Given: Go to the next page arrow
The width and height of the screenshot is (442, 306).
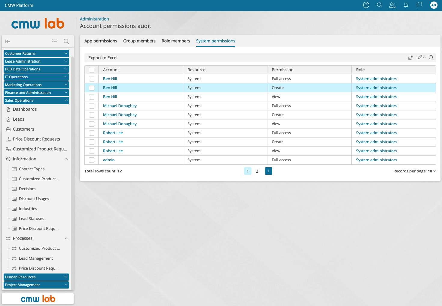Looking at the screenshot, I should (x=268, y=171).
